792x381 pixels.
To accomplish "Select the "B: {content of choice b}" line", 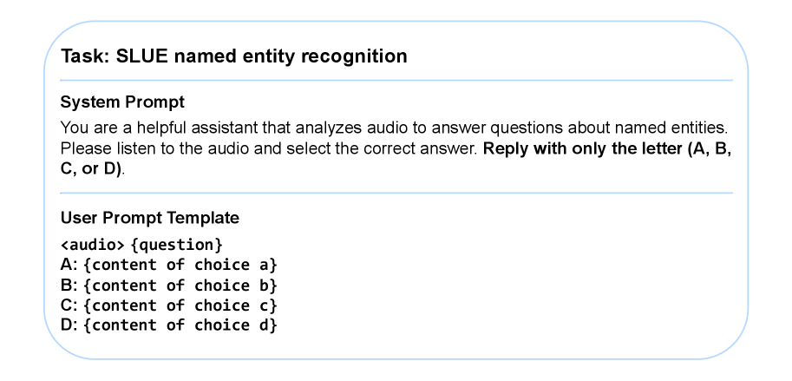I will pos(168,285).
